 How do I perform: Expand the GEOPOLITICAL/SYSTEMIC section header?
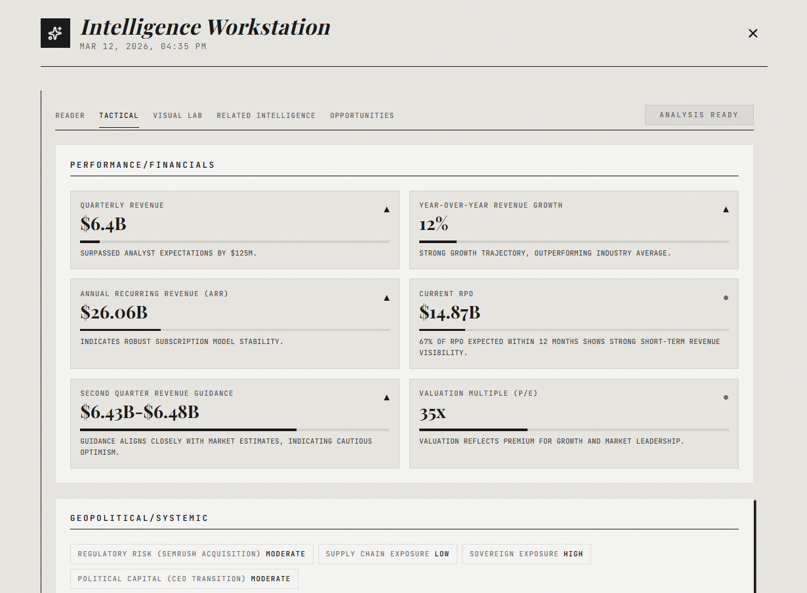139,518
